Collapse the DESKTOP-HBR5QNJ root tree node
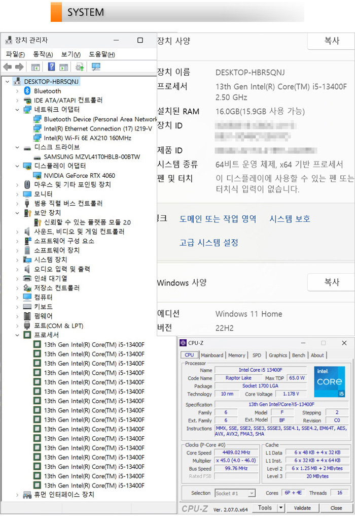Screen dimensions: 355x517 7,81
